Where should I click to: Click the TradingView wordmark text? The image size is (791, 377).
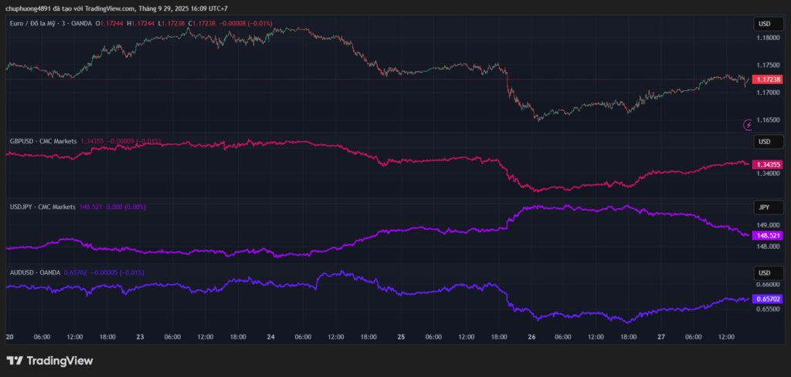[x=59, y=360]
